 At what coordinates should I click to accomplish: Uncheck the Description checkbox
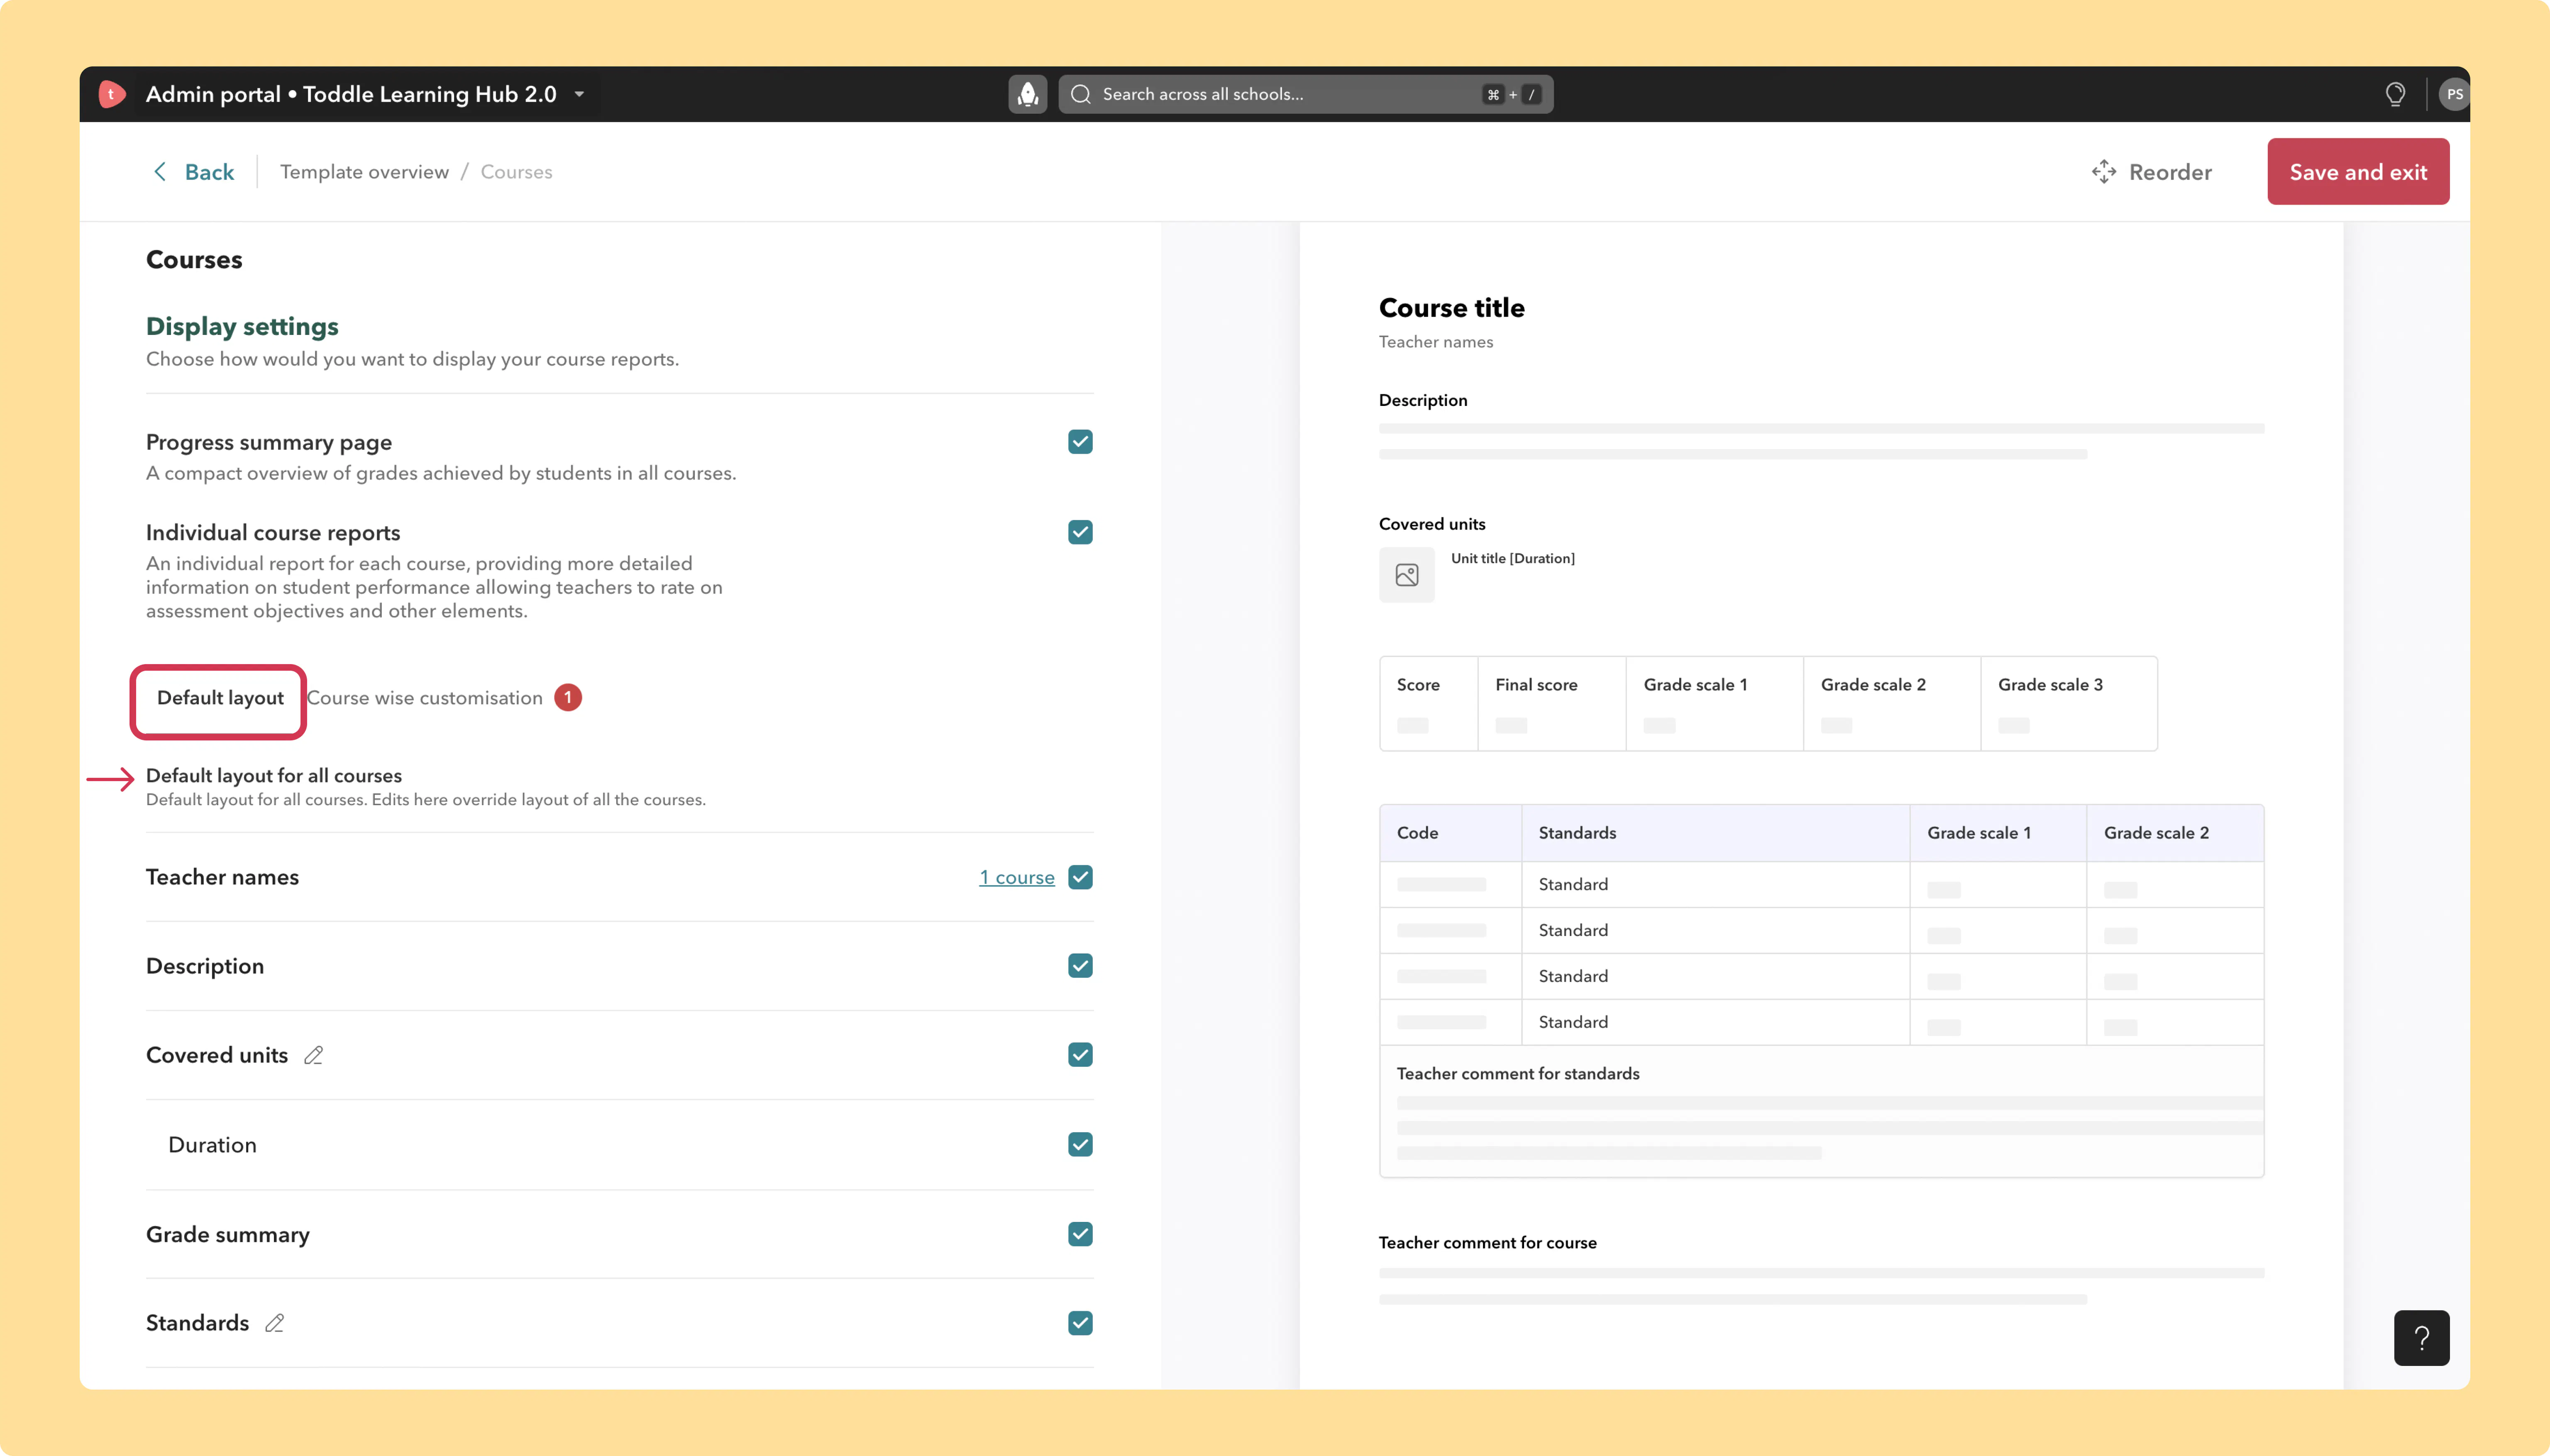point(1080,966)
